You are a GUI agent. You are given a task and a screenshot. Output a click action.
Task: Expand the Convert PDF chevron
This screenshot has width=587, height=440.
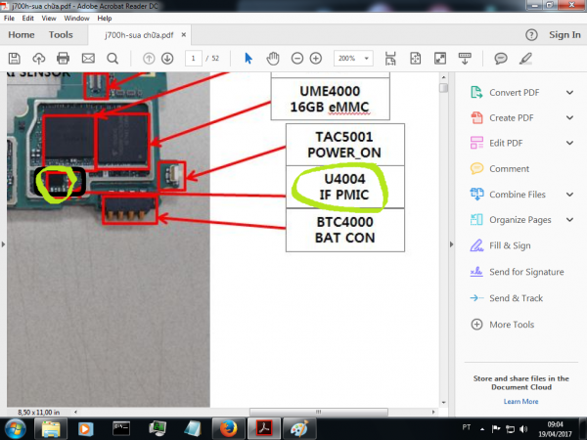[569, 93]
